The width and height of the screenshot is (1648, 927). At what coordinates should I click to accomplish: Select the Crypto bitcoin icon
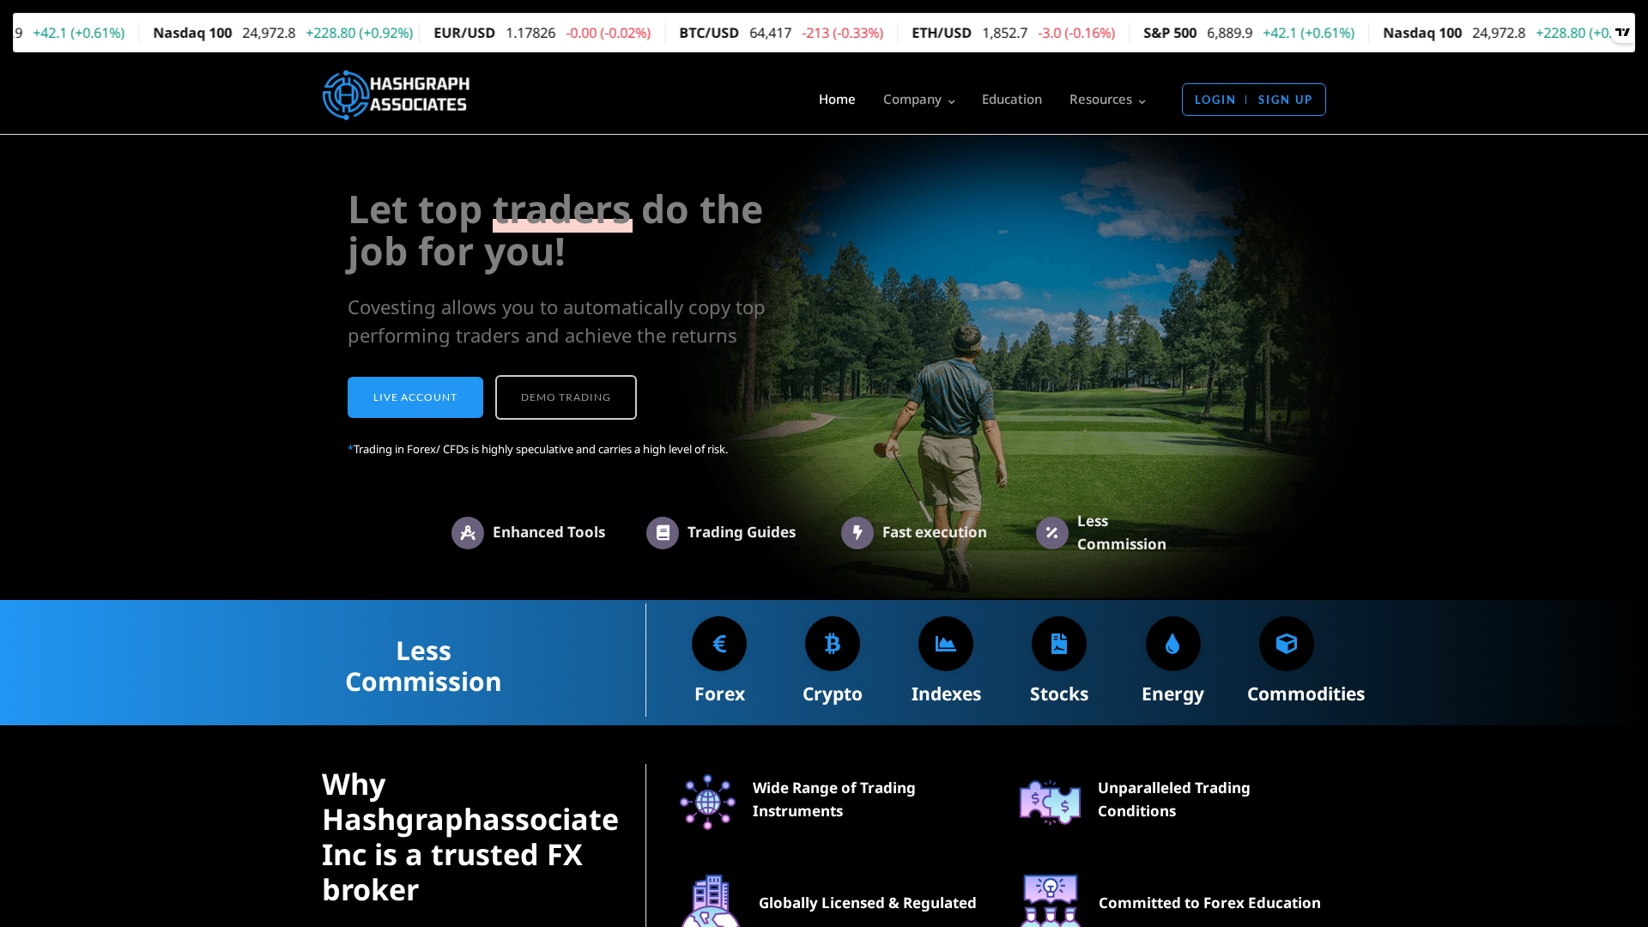832,643
